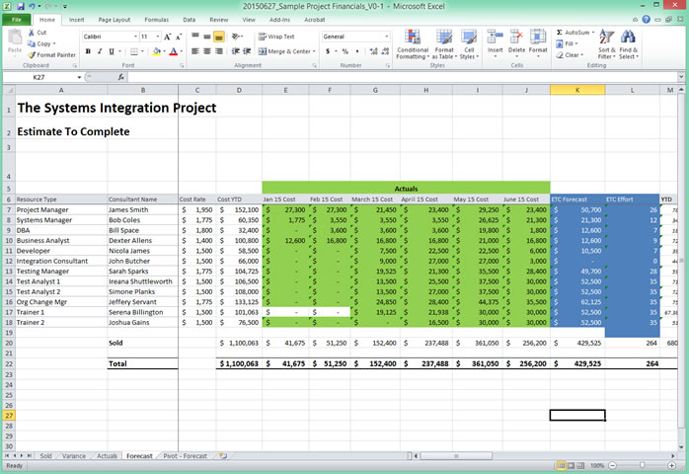The height and width of the screenshot is (474, 689).
Task: Decrease font size with the Shrink Font icon
Action: (x=179, y=37)
